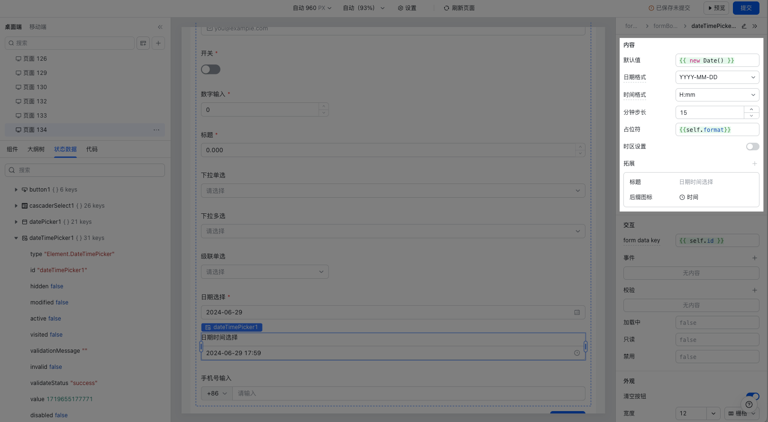The height and width of the screenshot is (422, 768).
Task: Select 页面 126 in page list
Action: (x=85, y=59)
